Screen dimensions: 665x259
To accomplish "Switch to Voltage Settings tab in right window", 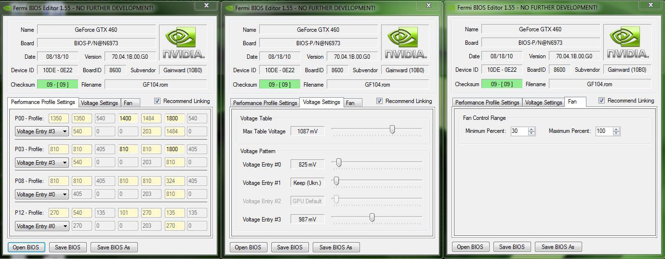I will click(x=544, y=103).
